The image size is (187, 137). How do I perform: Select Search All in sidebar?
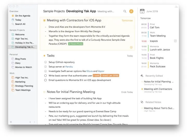18,24
